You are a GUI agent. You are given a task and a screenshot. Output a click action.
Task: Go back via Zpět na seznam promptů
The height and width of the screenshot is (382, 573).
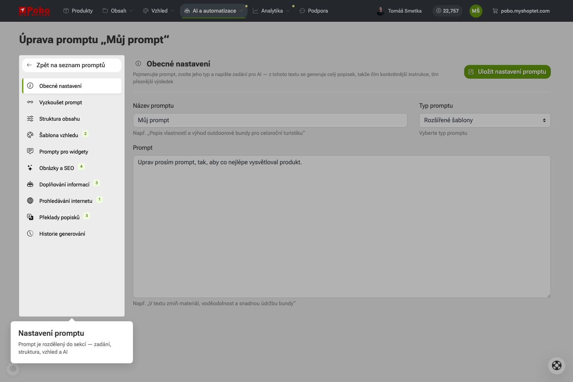[x=72, y=65]
